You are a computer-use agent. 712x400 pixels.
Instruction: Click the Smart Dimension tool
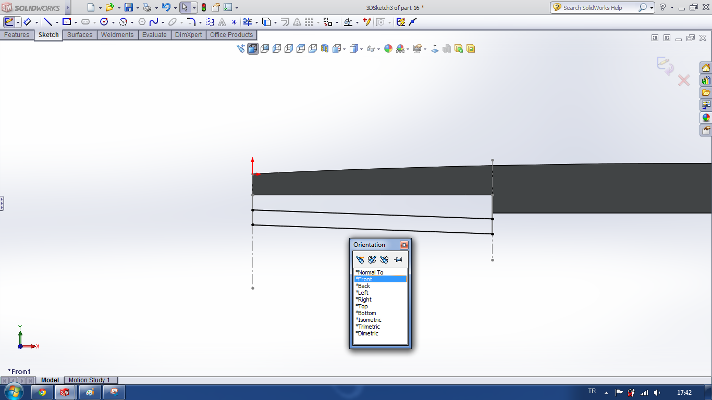[28, 22]
